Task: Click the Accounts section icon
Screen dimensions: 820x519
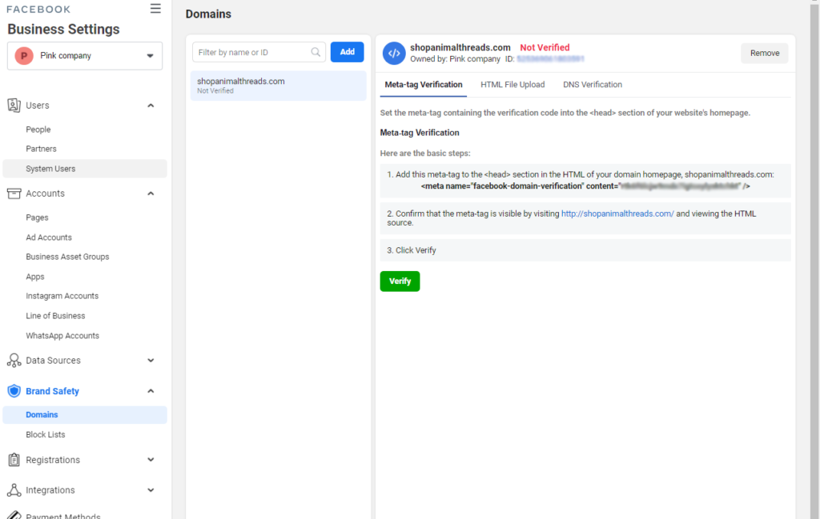Action: 14,194
